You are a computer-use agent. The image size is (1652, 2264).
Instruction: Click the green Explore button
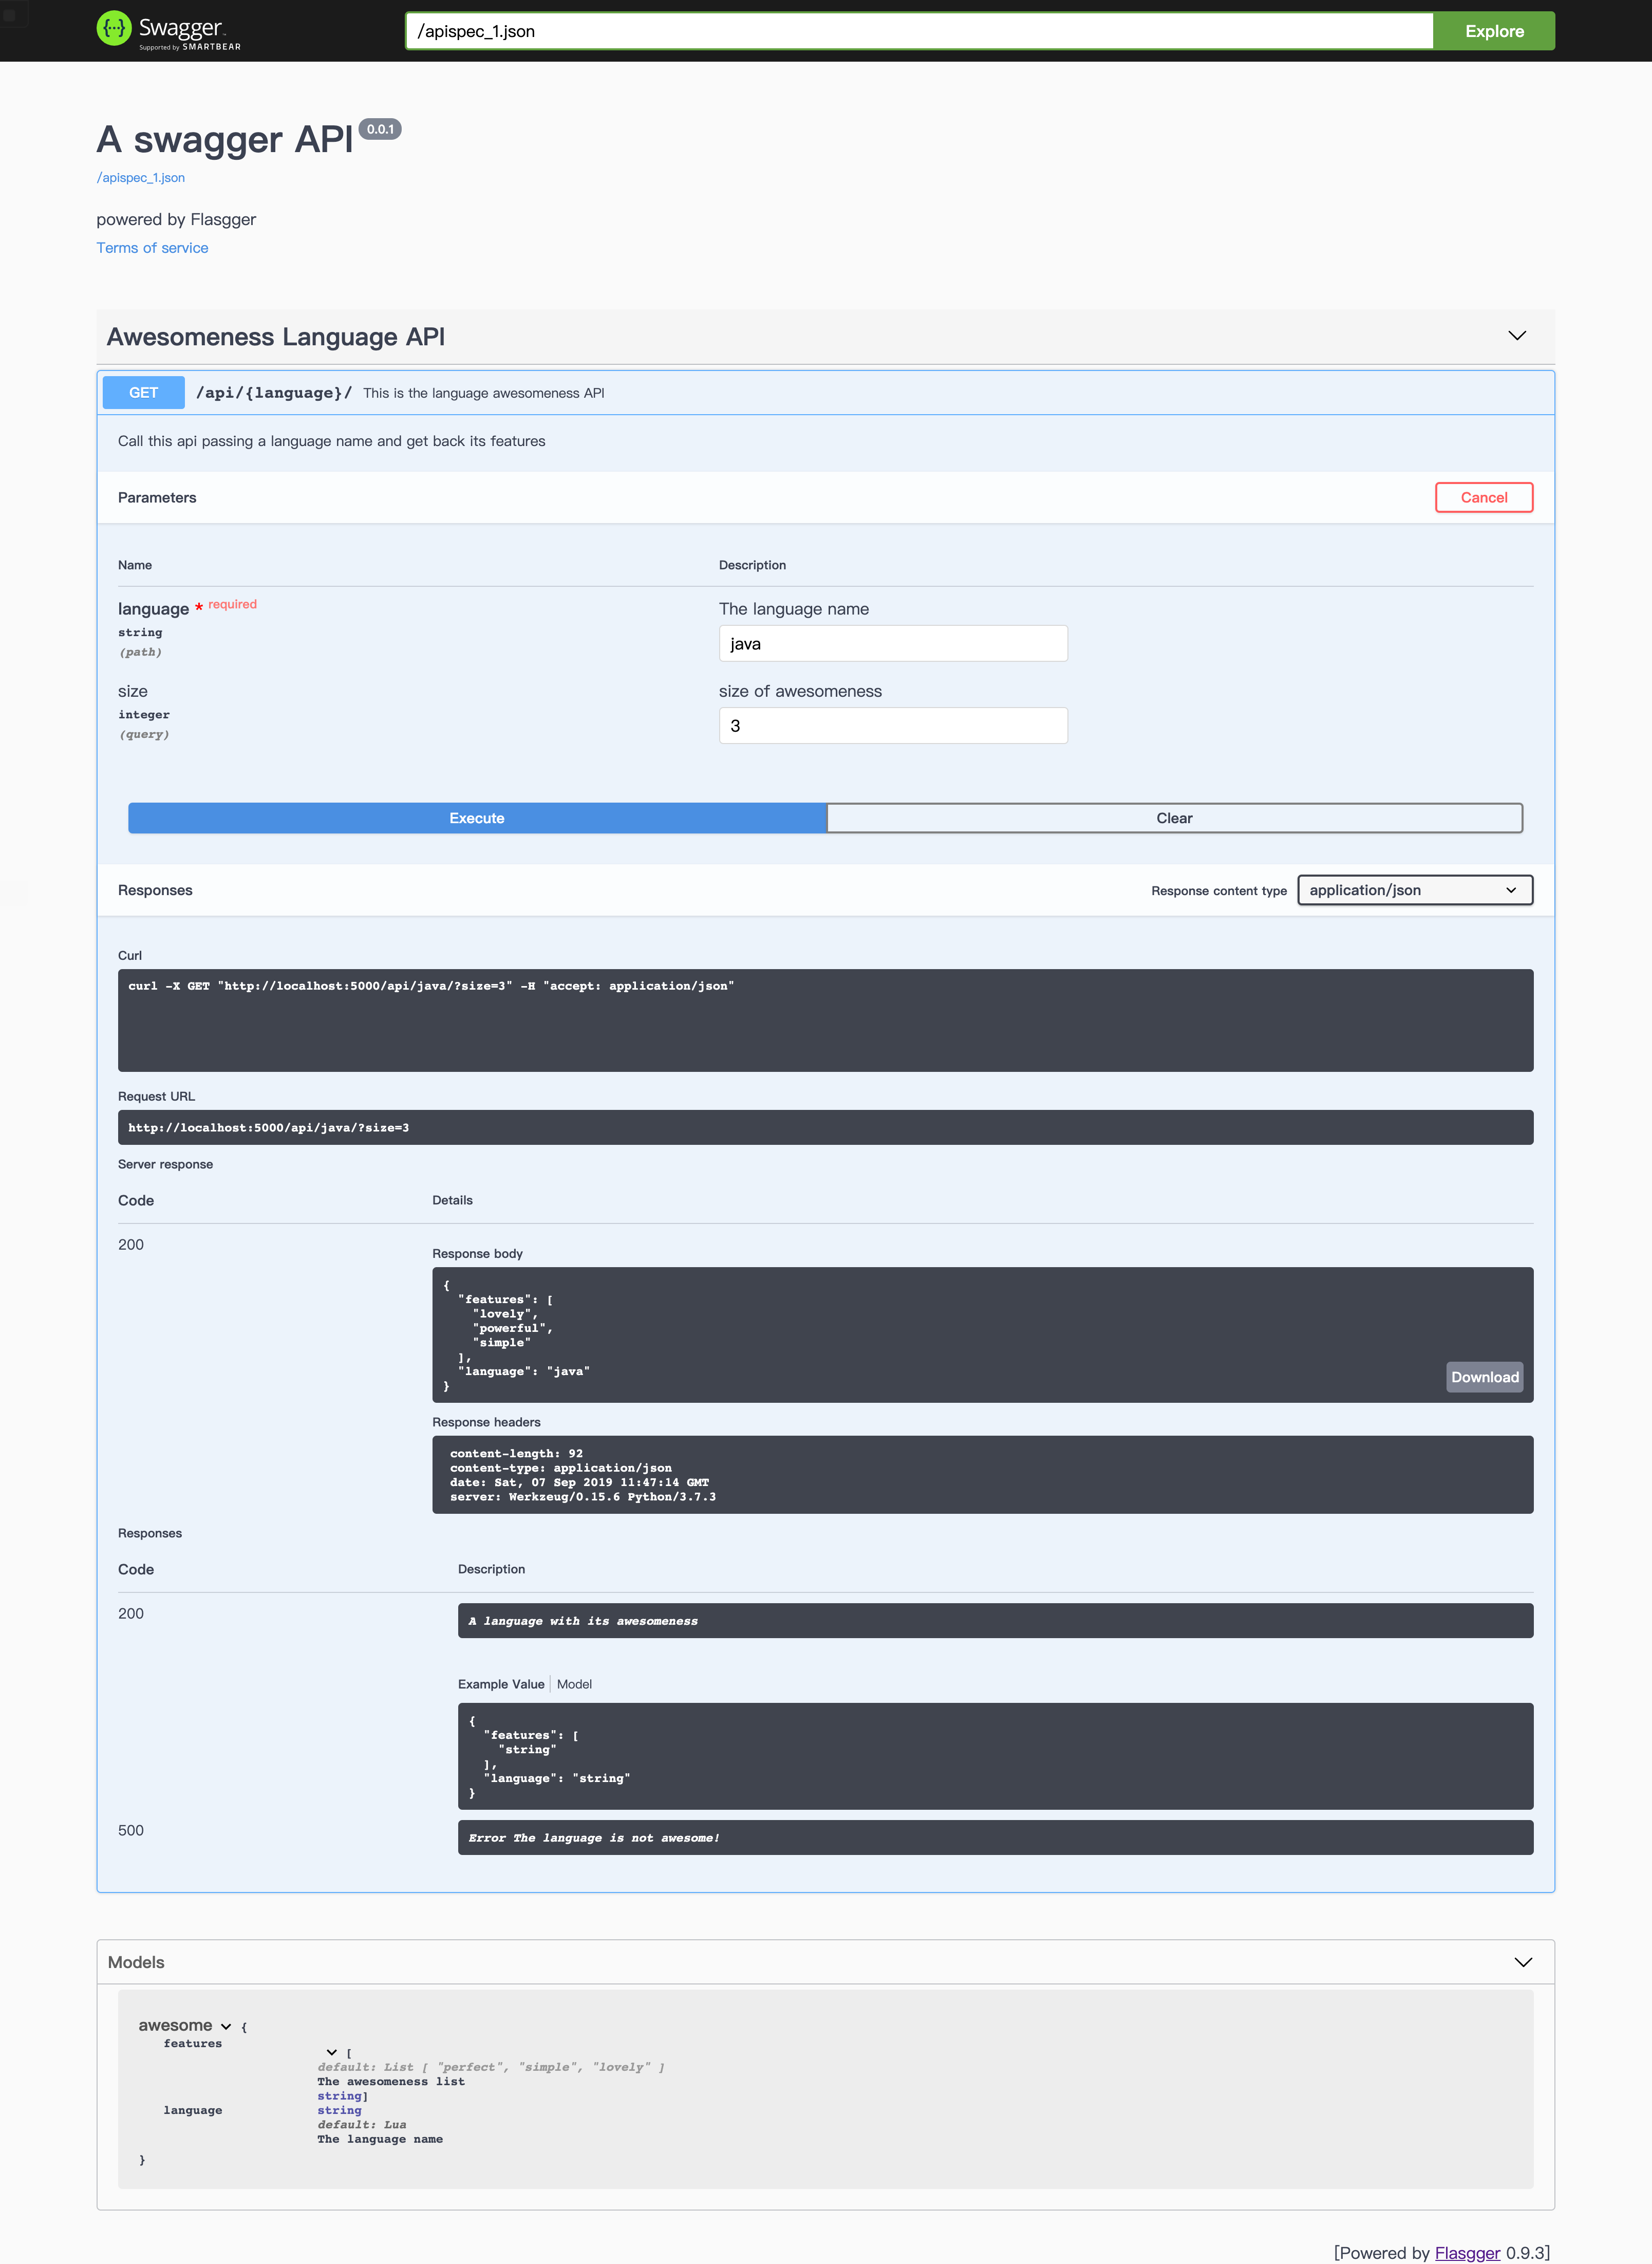[x=1493, y=31]
